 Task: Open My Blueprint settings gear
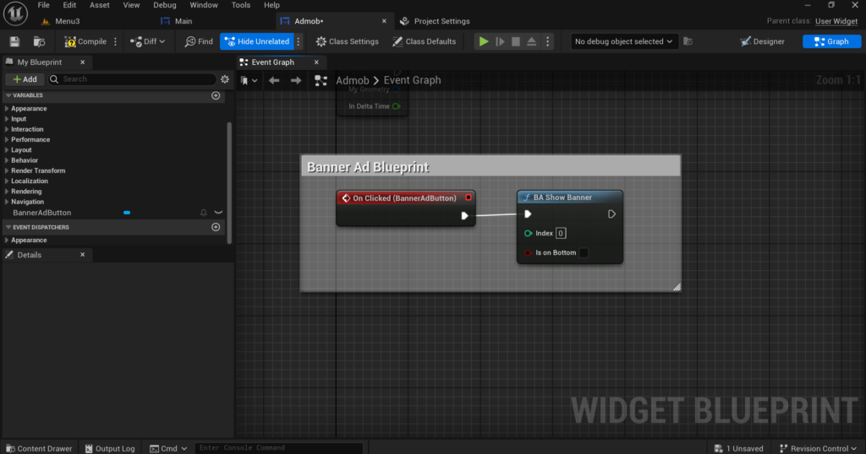(225, 79)
